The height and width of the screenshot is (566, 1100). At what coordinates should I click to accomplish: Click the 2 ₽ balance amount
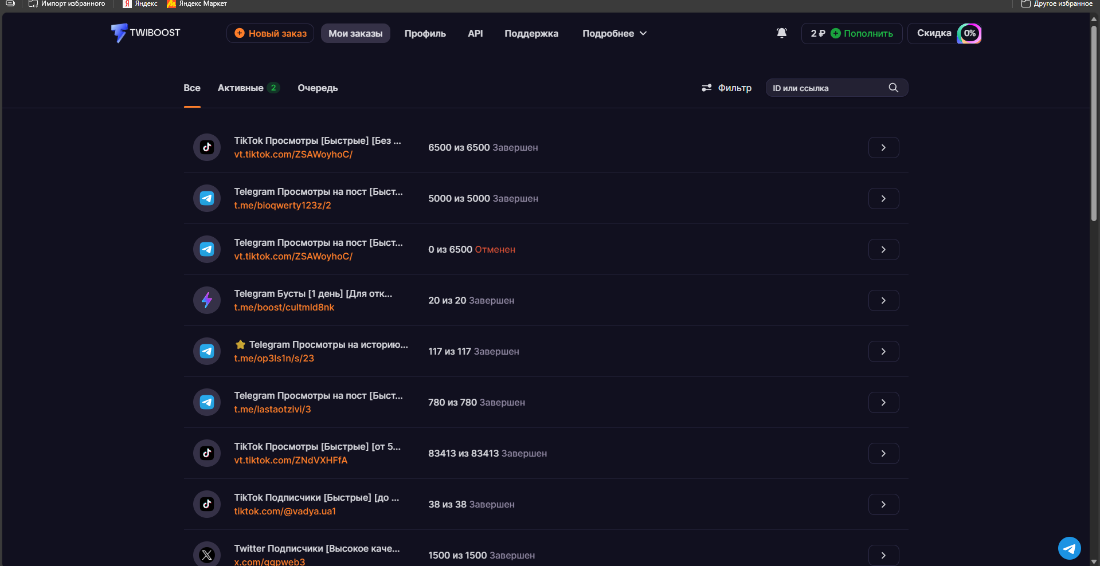[x=818, y=33]
